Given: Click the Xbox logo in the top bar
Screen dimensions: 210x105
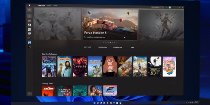Looking at the screenshot, I should click(x=29, y=5).
